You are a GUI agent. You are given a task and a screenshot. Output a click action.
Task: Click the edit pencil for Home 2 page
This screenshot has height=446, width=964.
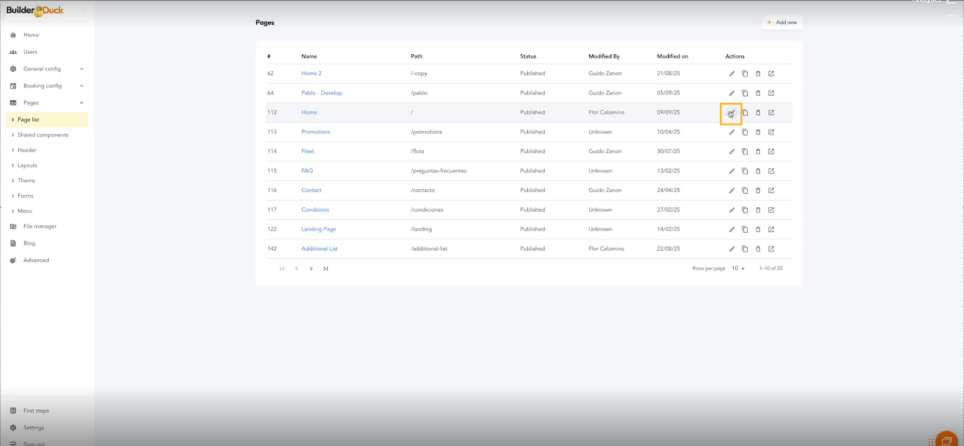tap(731, 74)
